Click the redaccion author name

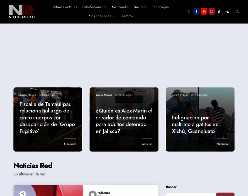coord(103,193)
